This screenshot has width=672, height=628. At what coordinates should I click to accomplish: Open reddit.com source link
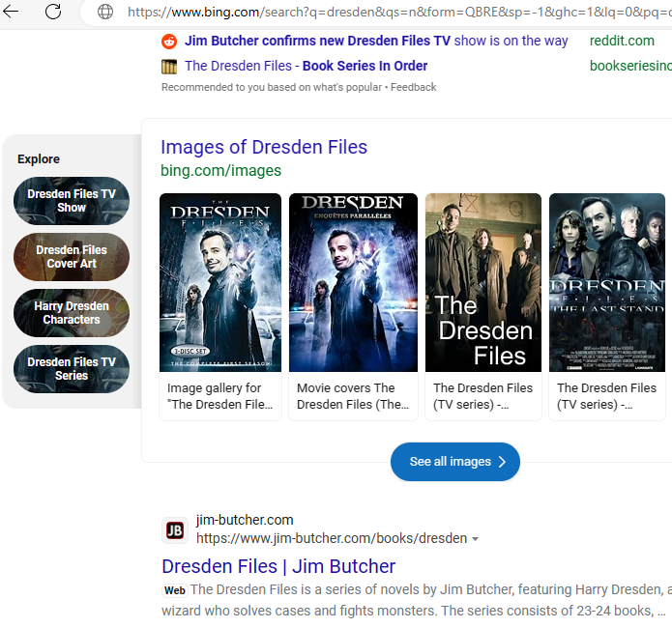coord(622,41)
